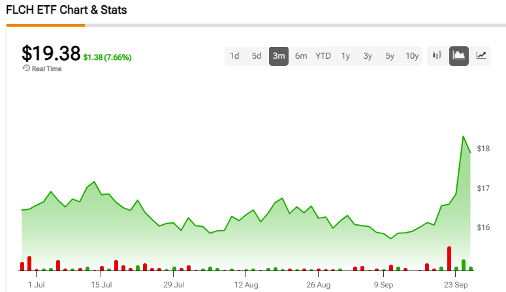The image size is (506, 292).
Task: Click the 29 Jul date label
Action: click(x=174, y=285)
